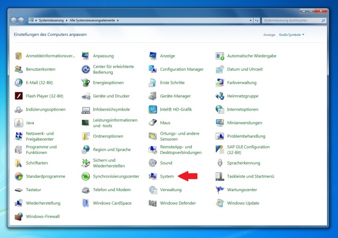Click the Energieoptionen icon
The image size is (338, 238).
pyautogui.click(x=86, y=83)
